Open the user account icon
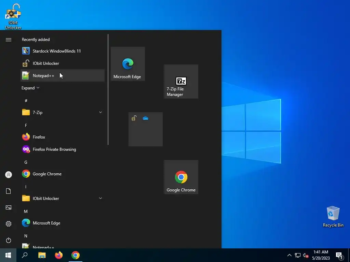 9,175
